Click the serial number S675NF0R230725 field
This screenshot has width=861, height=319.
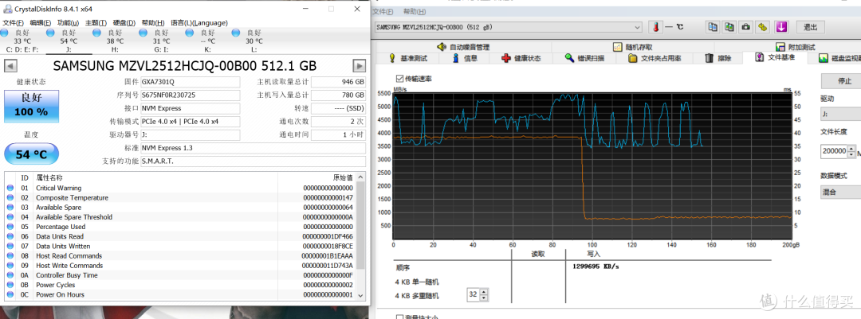pyautogui.click(x=190, y=95)
